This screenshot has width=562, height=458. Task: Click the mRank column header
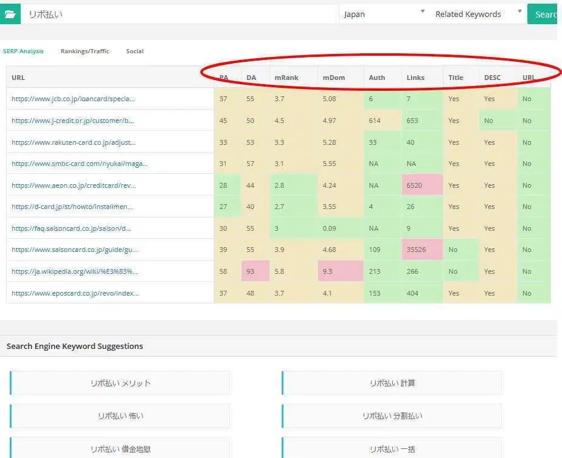286,78
